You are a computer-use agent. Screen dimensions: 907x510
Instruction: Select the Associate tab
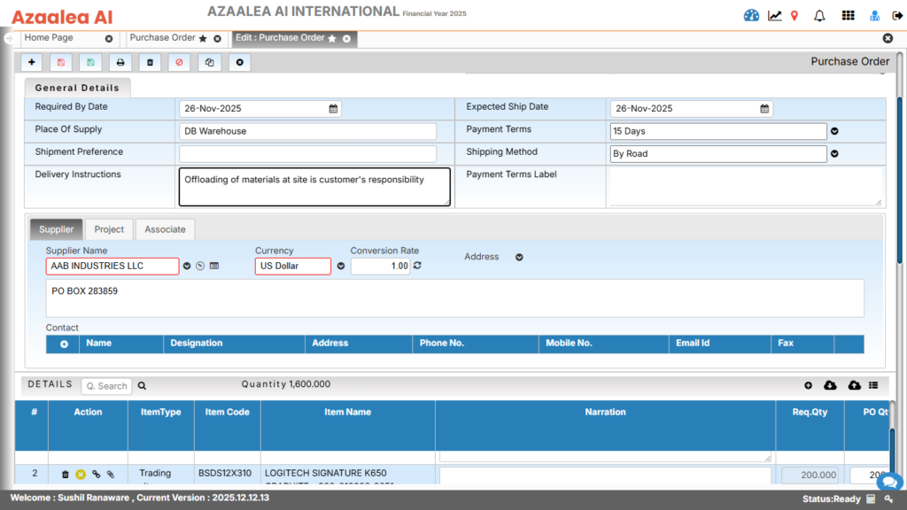[165, 228]
